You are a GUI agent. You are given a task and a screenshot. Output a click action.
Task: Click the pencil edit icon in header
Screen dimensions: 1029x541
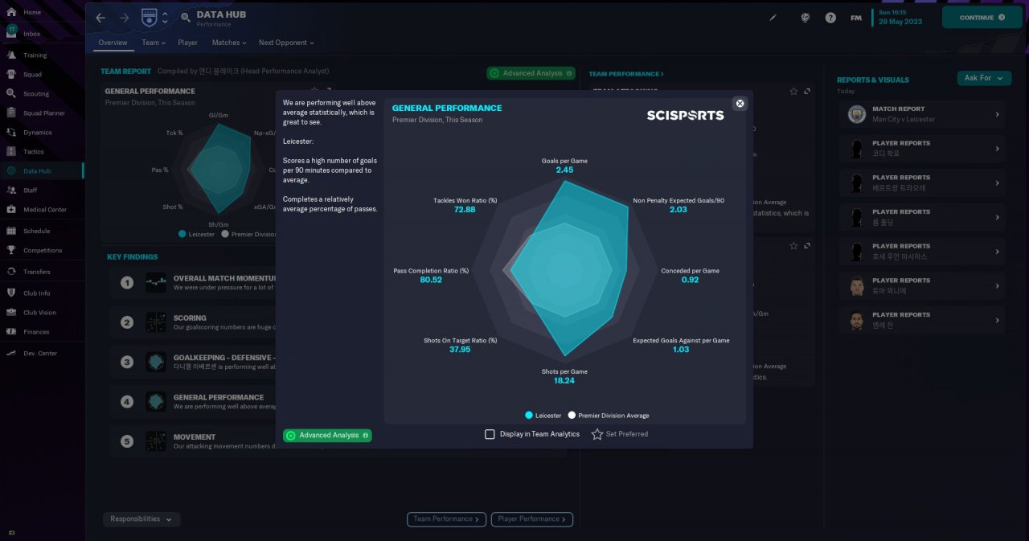(773, 18)
